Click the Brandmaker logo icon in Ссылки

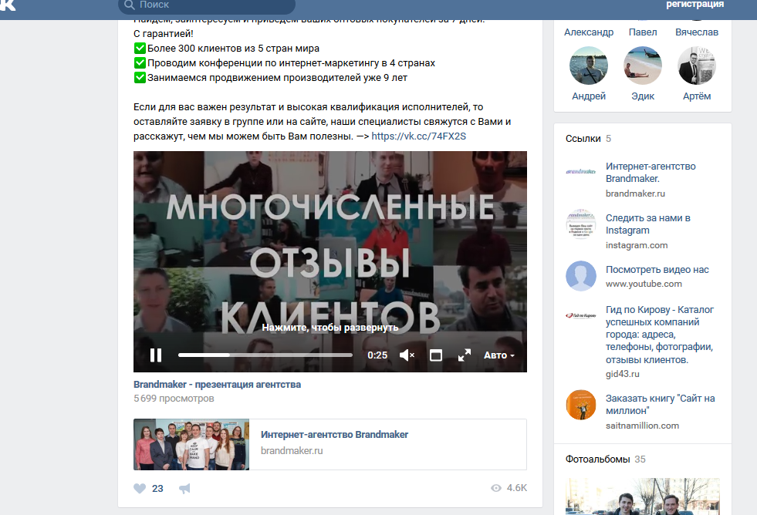581,172
